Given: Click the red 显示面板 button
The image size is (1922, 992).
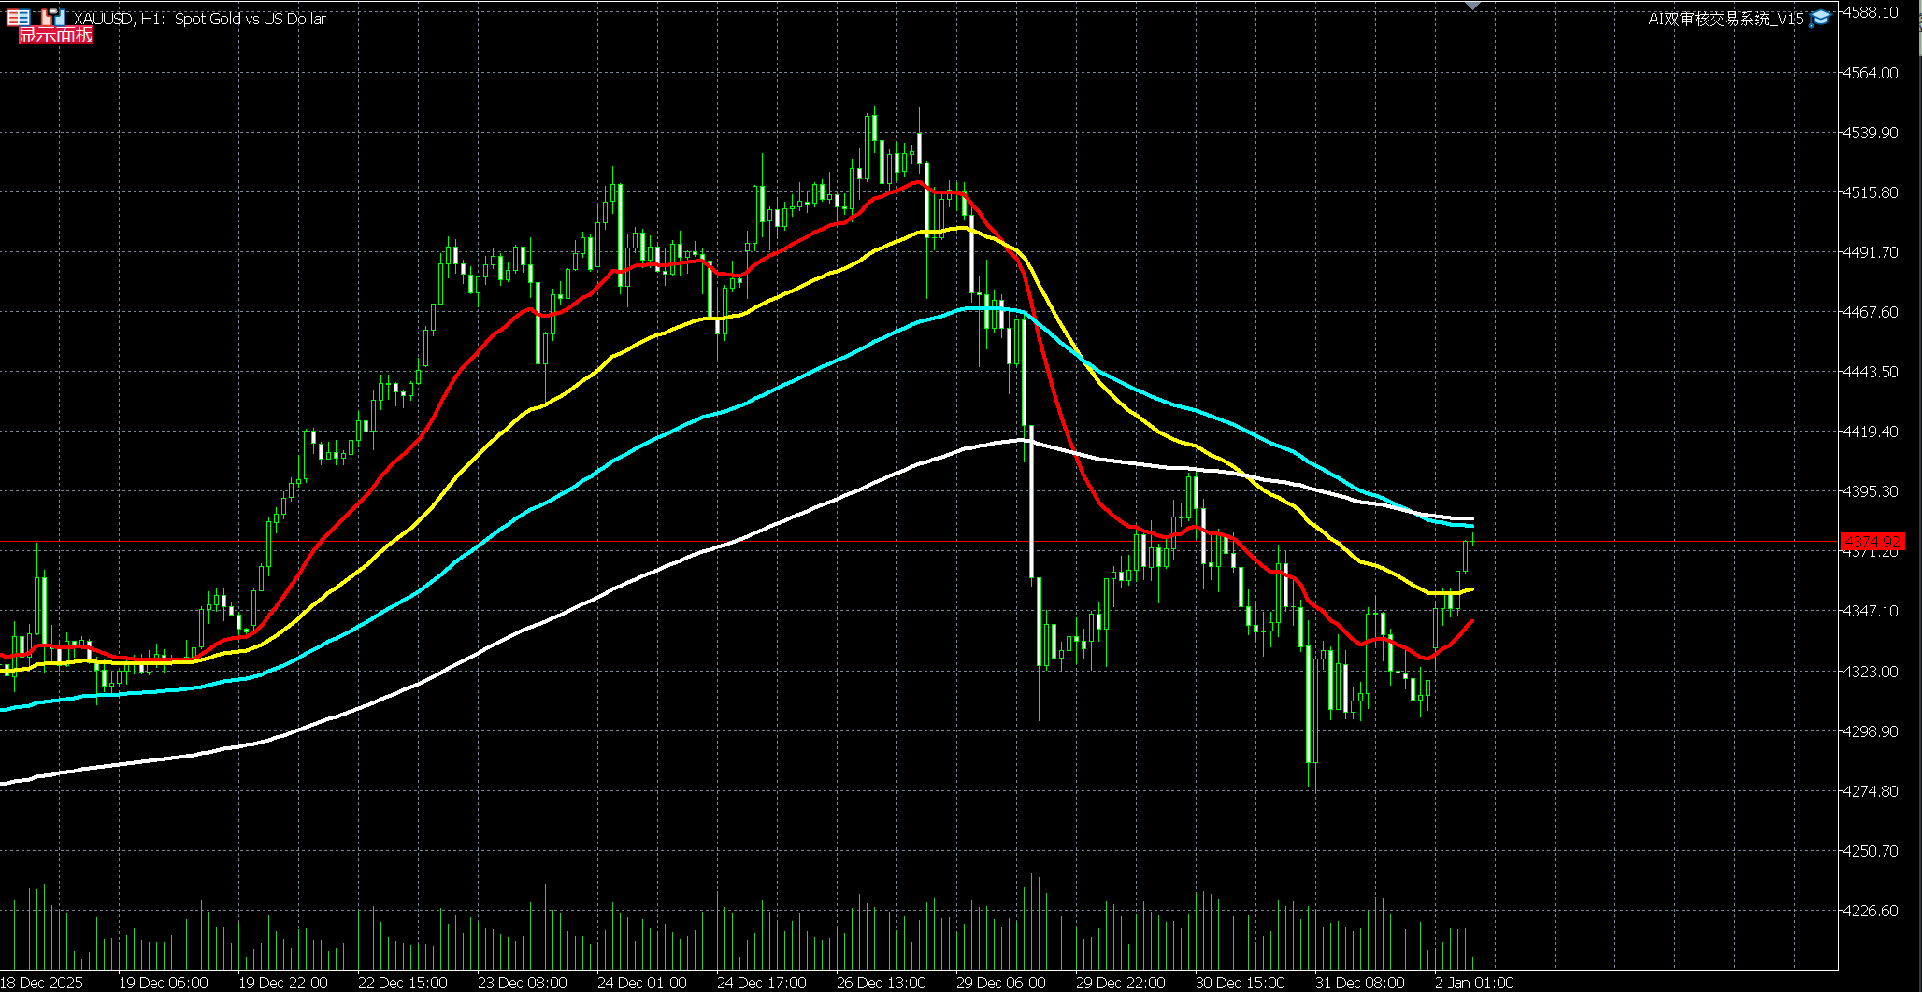Looking at the screenshot, I should tap(55, 35).
